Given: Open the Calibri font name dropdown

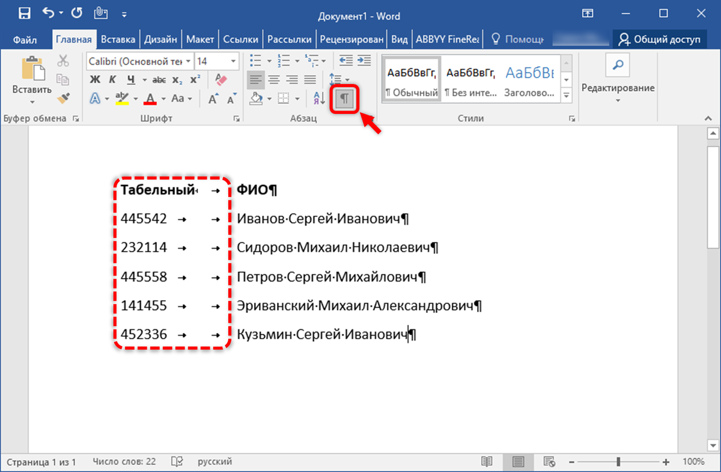Looking at the screenshot, I should coord(188,61).
